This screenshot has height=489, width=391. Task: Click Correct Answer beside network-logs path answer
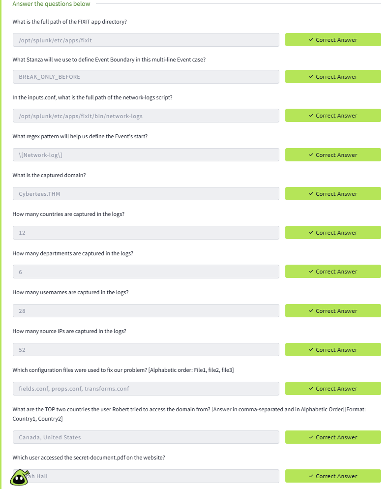pos(333,116)
